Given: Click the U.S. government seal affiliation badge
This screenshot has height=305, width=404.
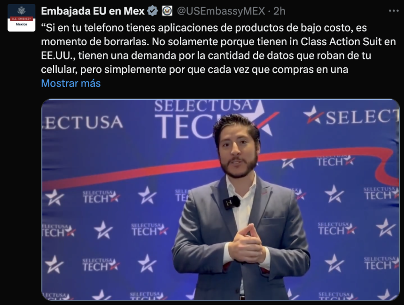Looking at the screenshot, I should tap(167, 11).
